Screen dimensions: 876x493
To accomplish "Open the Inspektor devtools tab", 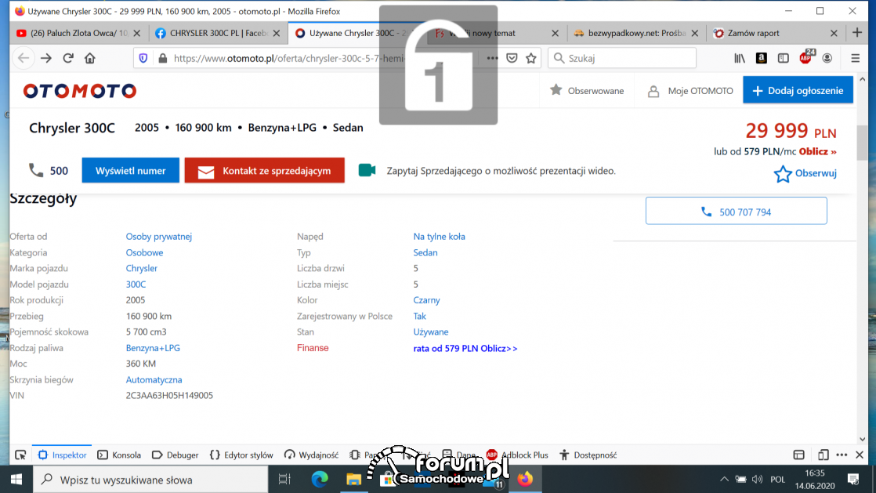I will coord(62,455).
